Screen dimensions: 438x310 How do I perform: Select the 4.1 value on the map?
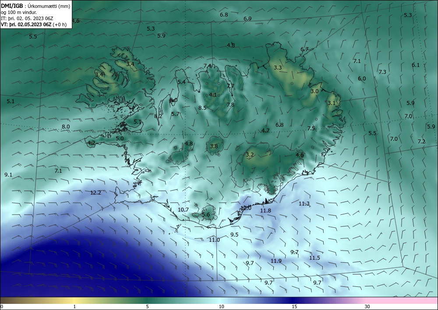coord(213,95)
